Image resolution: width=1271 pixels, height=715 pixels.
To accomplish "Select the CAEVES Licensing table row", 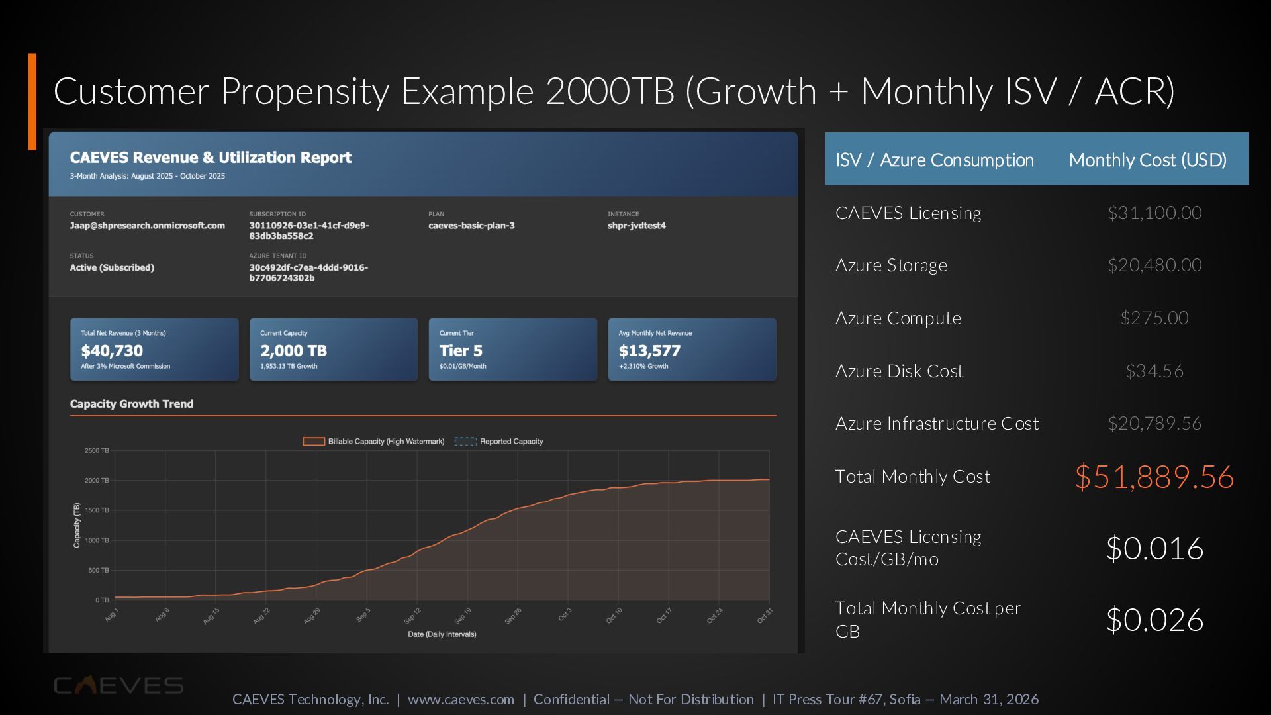I will [x=908, y=213].
